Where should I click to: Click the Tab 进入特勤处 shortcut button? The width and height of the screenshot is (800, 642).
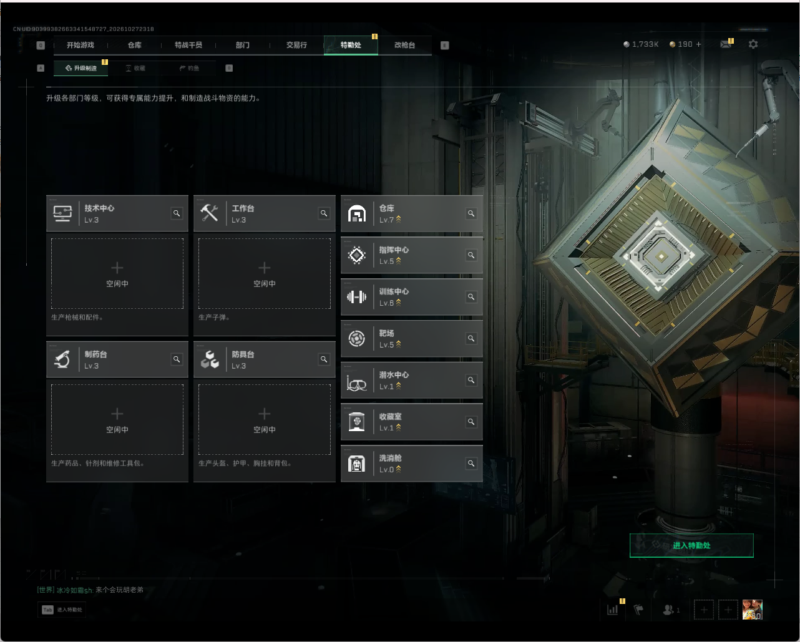(x=62, y=610)
